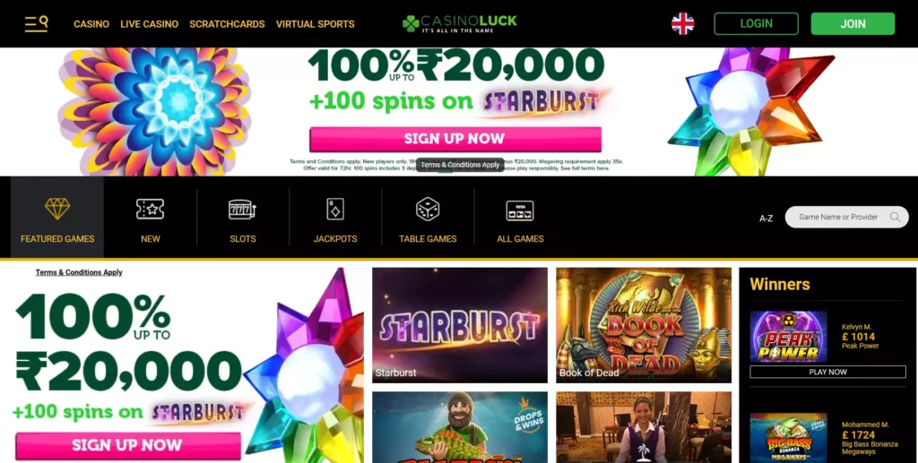The width and height of the screenshot is (918, 463).
Task: Sort games using the A-Z option
Action: (x=766, y=218)
